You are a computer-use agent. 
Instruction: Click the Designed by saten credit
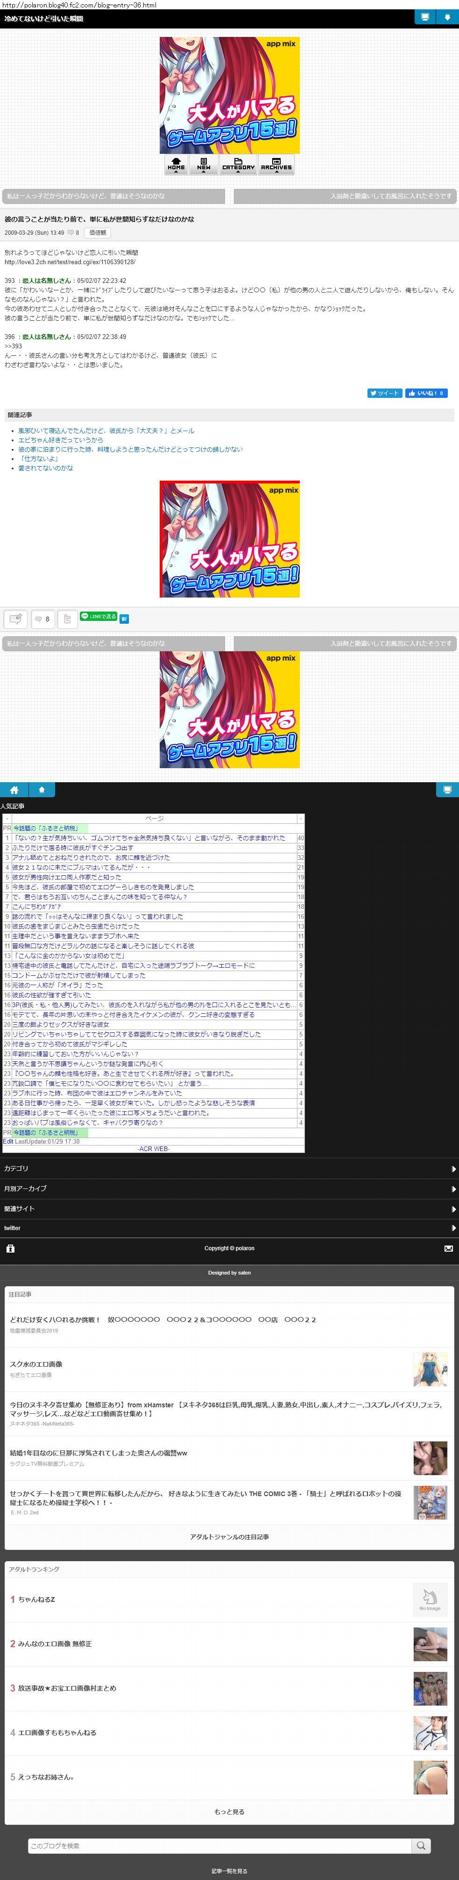click(230, 1272)
